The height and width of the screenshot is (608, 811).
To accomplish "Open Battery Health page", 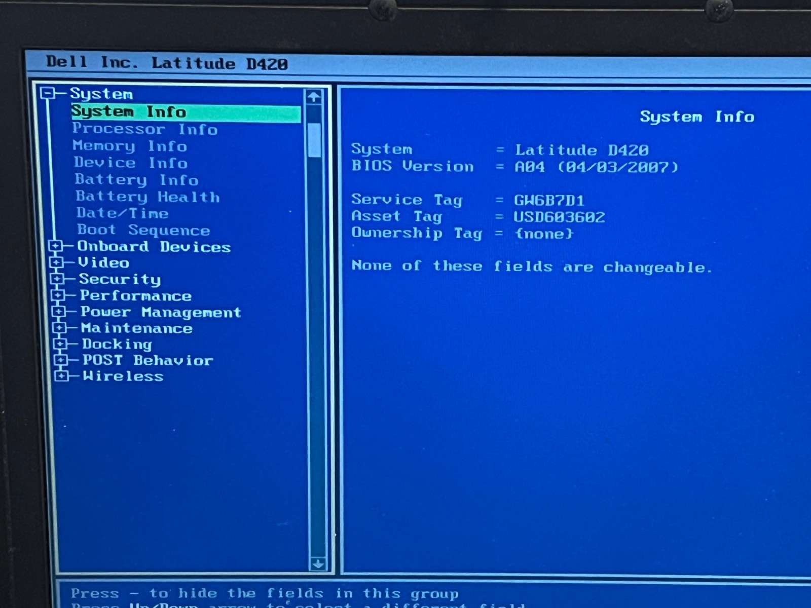I will 148,197.
